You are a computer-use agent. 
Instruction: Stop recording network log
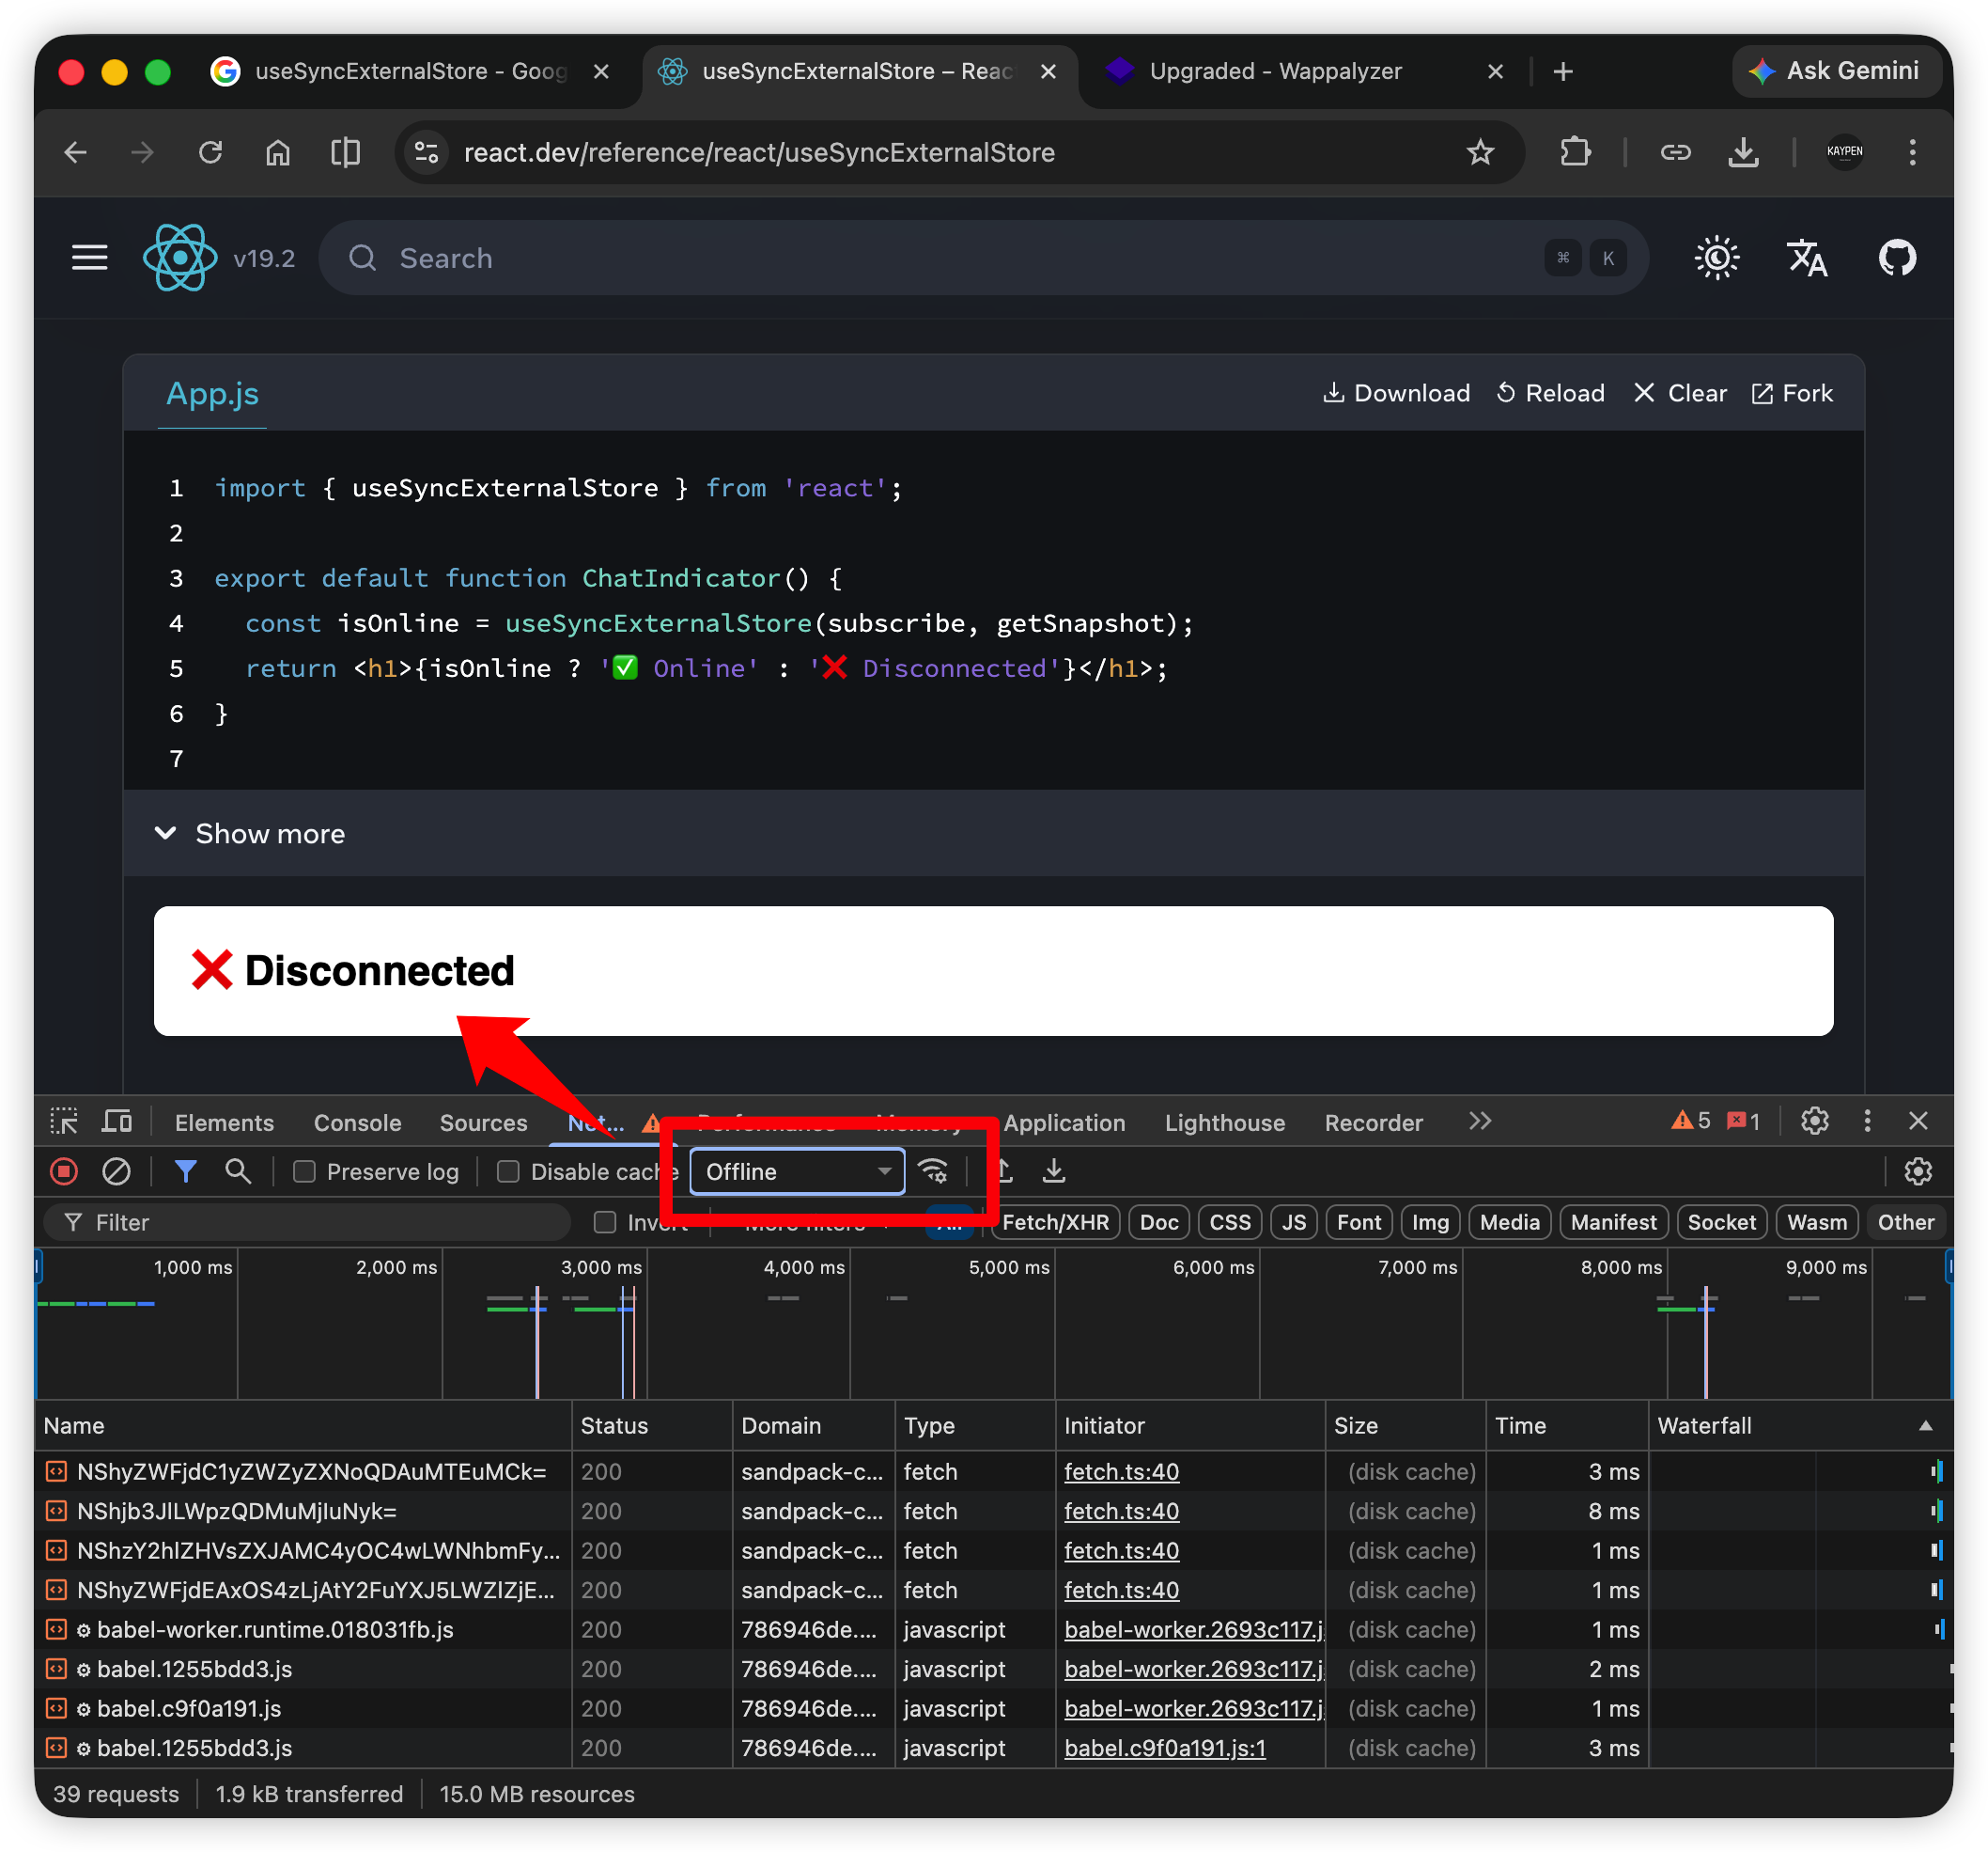pos(64,1171)
